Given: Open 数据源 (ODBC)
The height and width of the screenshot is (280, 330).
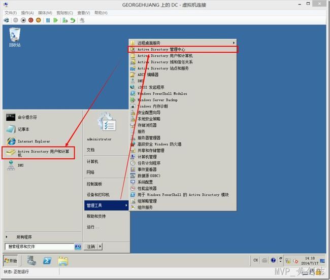Looking at the screenshot, I should (x=183, y=176).
